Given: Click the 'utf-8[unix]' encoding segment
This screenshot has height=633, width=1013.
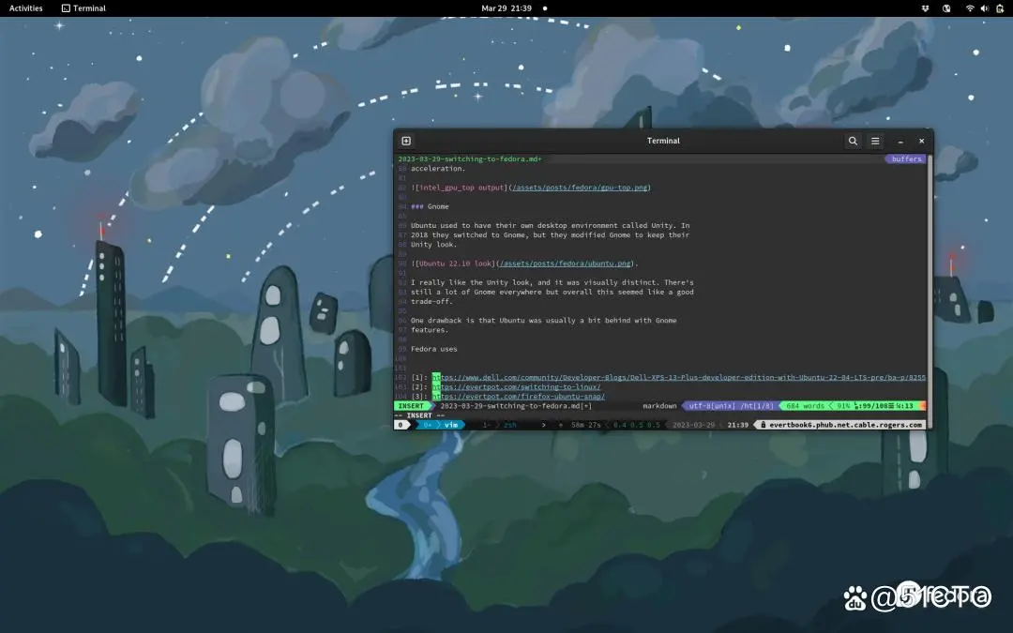Looking at the screenshot, I should tap(712, 406).
